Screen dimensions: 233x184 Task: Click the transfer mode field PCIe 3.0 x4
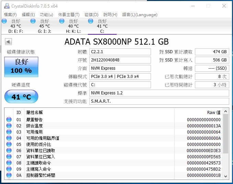(x=120, y=77)
